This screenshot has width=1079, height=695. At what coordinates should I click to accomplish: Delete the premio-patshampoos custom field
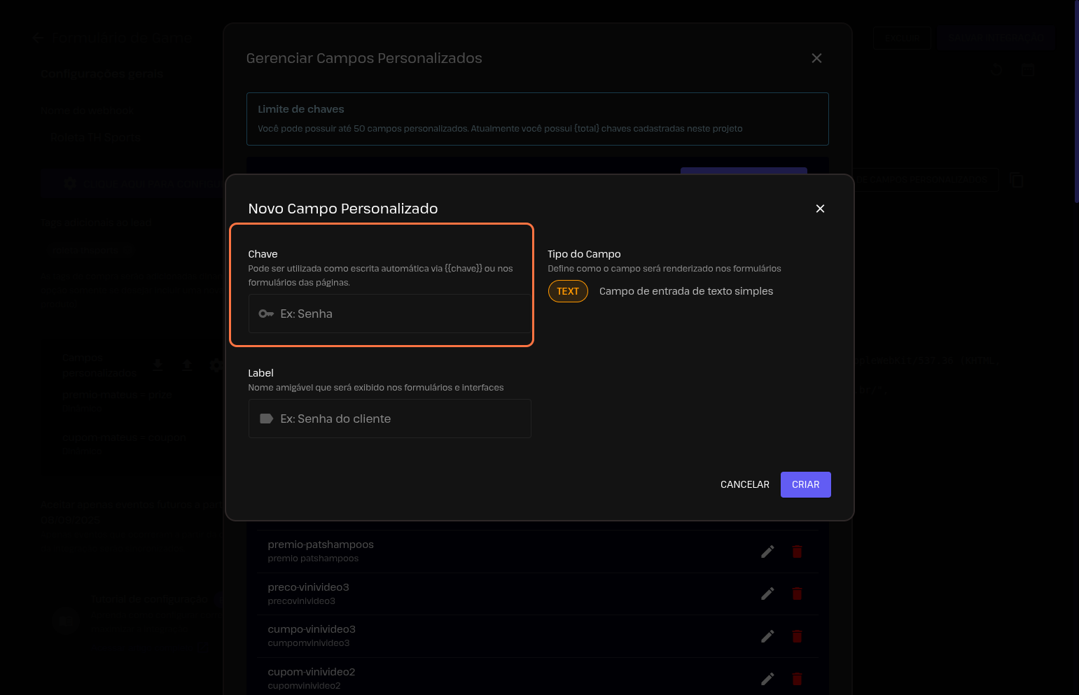coord(797,552)
